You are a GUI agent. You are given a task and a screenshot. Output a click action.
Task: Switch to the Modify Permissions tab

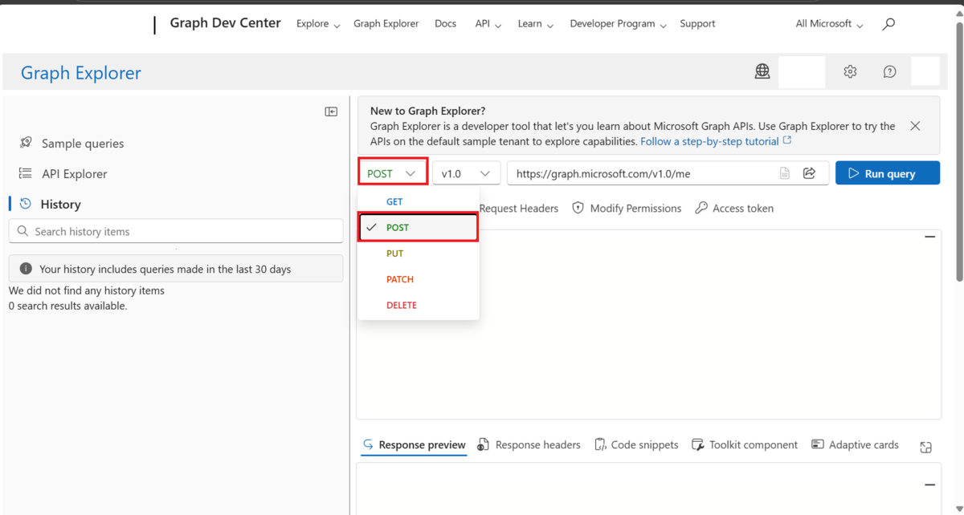(x=627, y=208)
